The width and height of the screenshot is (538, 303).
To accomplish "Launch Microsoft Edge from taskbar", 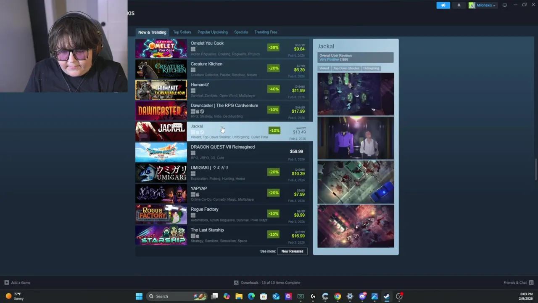I will [x=251, y=296].
